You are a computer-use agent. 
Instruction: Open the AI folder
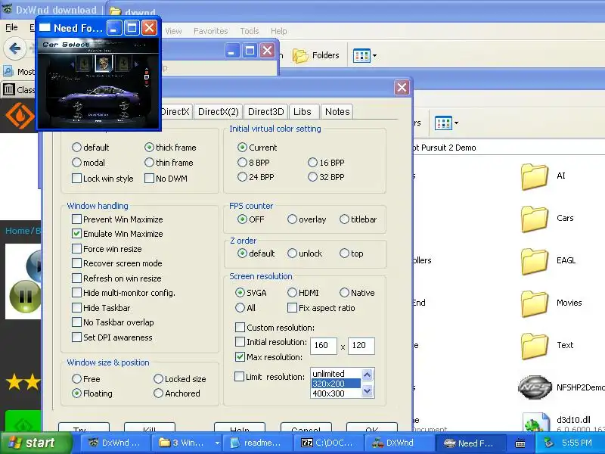click(x=535, y=176)
